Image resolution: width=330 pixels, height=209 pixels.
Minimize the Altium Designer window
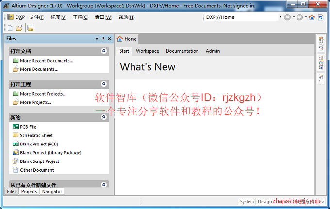pyautogui.click(x=293, y=4)
